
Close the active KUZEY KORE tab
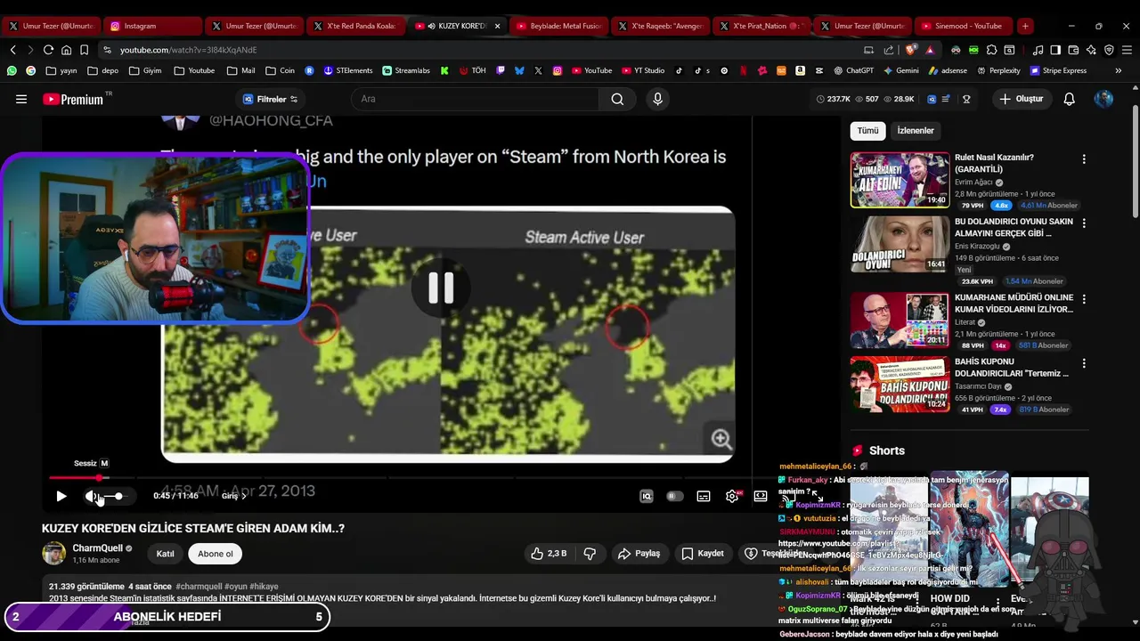coord(498,26)
